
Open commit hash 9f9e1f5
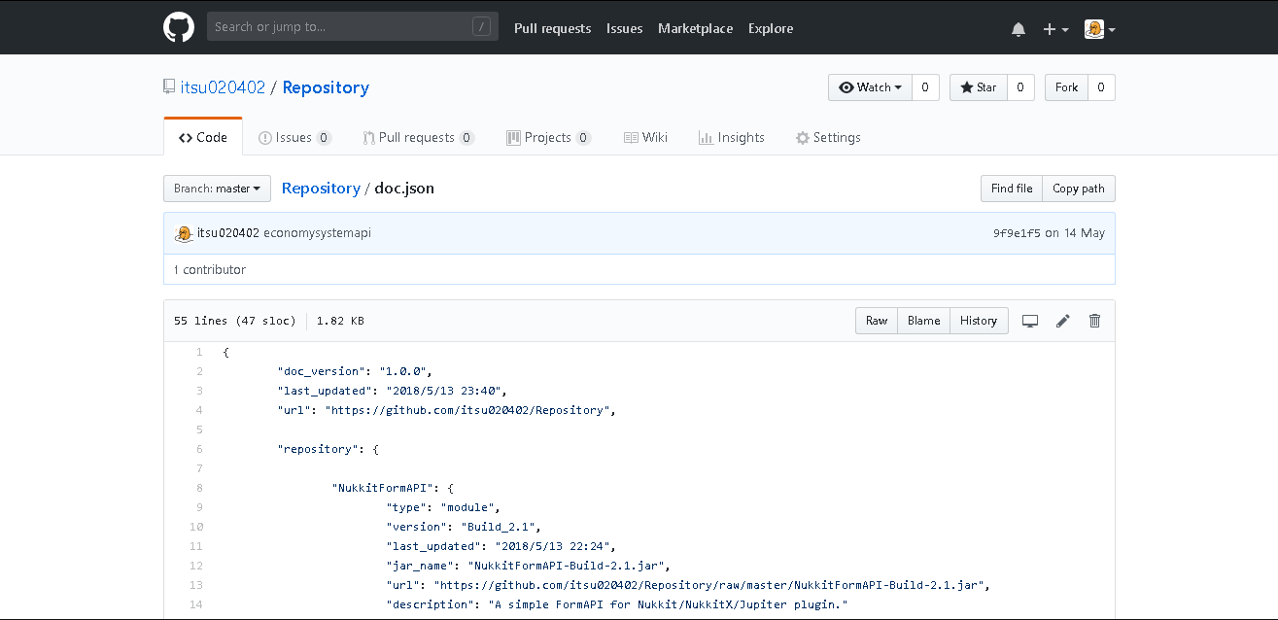1017,233
